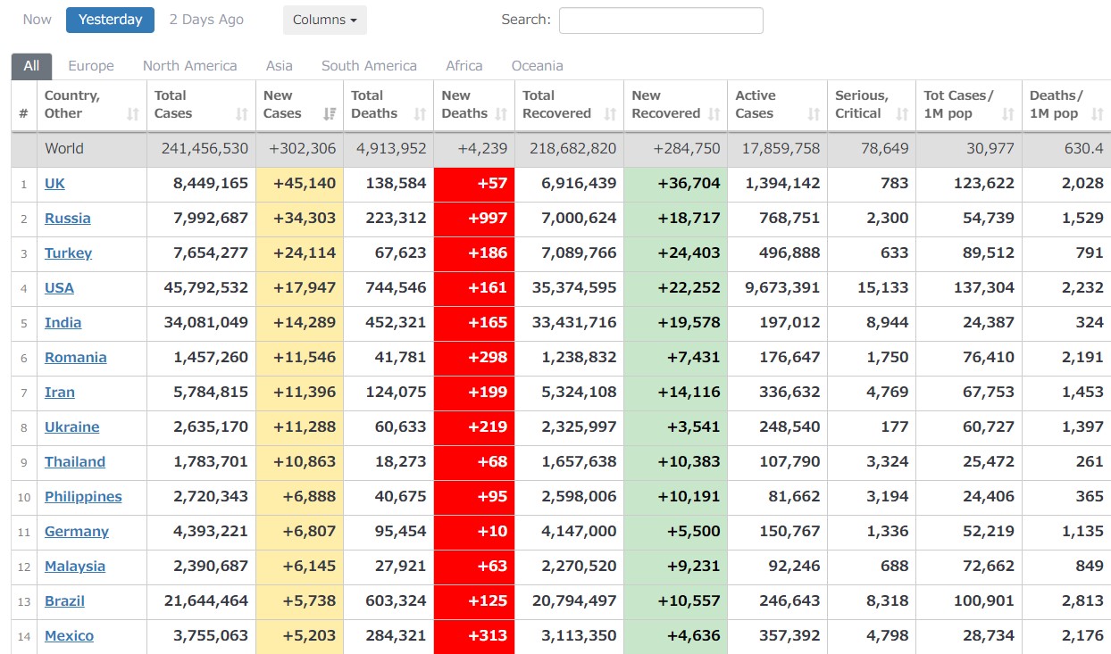Open the UK country link
The image size is (1111, 654).
[54, 184]
